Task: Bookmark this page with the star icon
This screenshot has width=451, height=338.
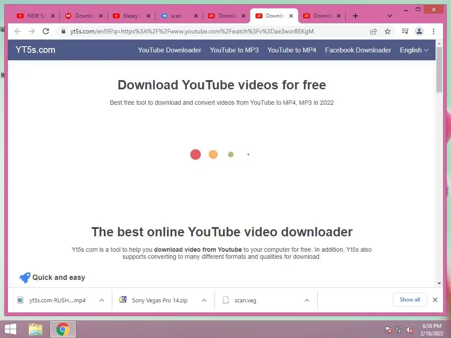Action: [x=388, y=31]
